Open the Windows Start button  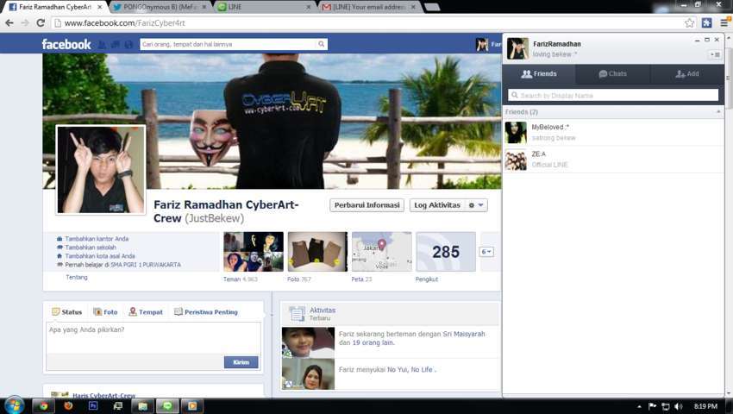click(14, 405)
